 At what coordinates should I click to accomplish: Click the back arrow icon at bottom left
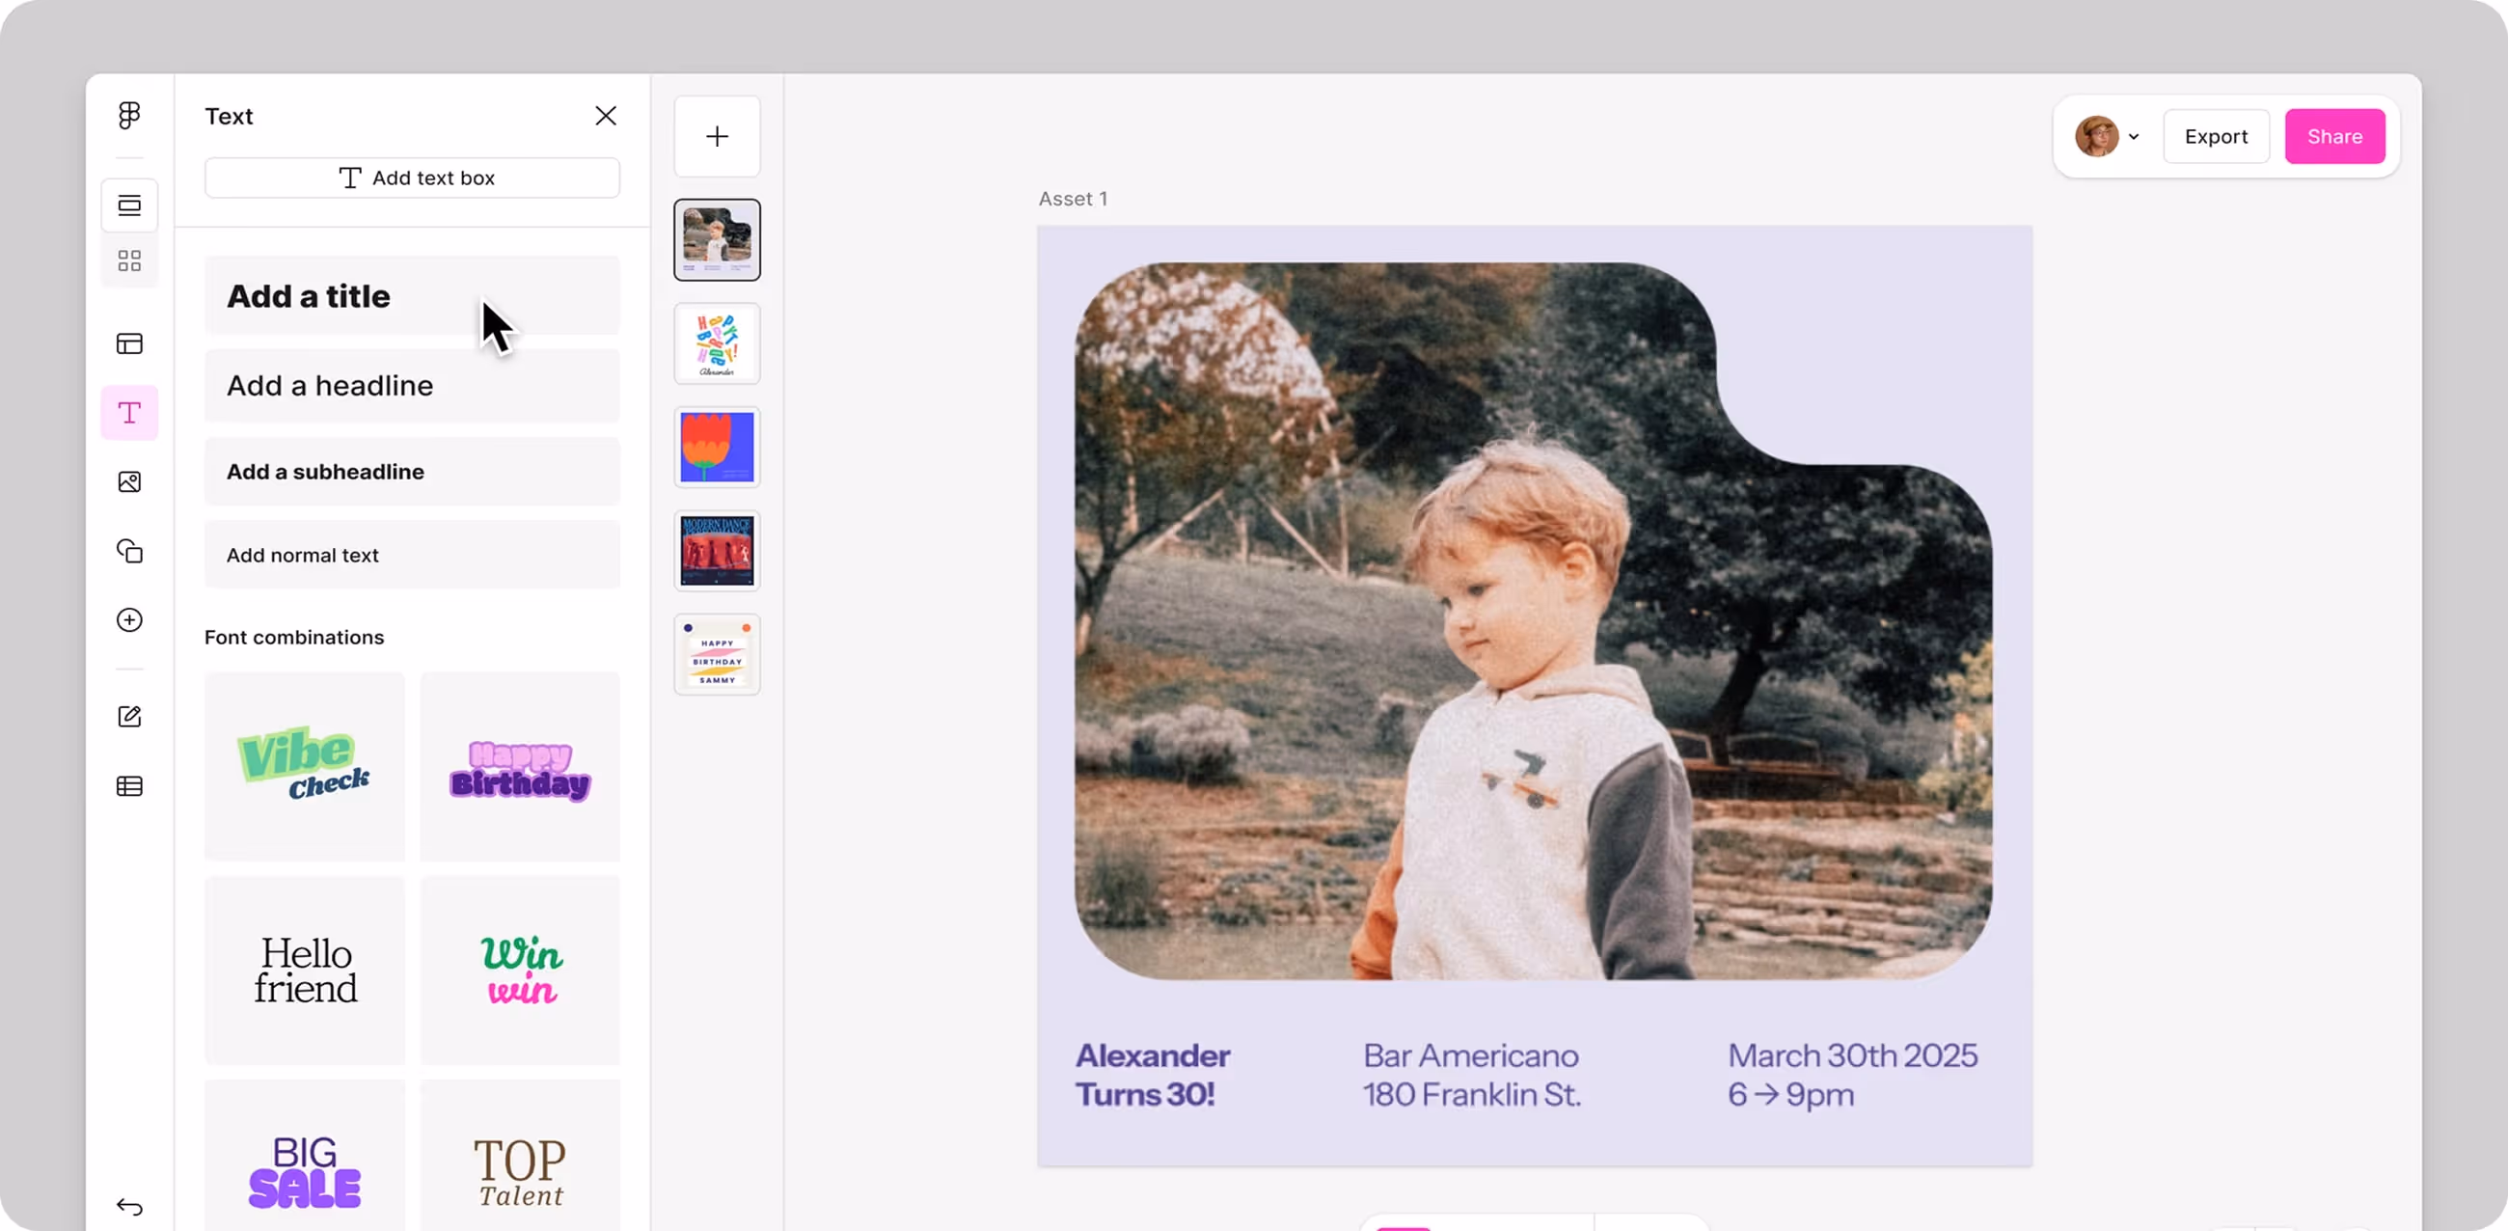point(128,1207)
